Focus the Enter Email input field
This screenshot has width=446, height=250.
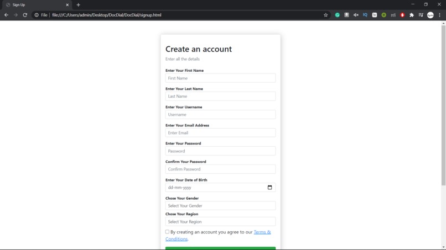coord(220,132)
